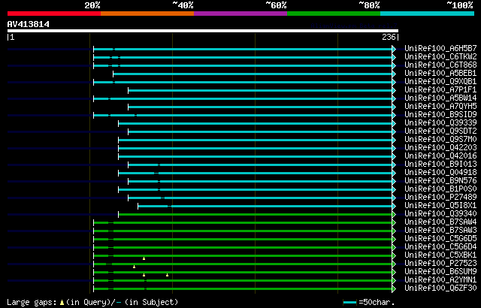Image resolution: width=481 pixels, height=308 pixels.
Task: Click the yellow gap icon in the legend
Action: (62, 303)
